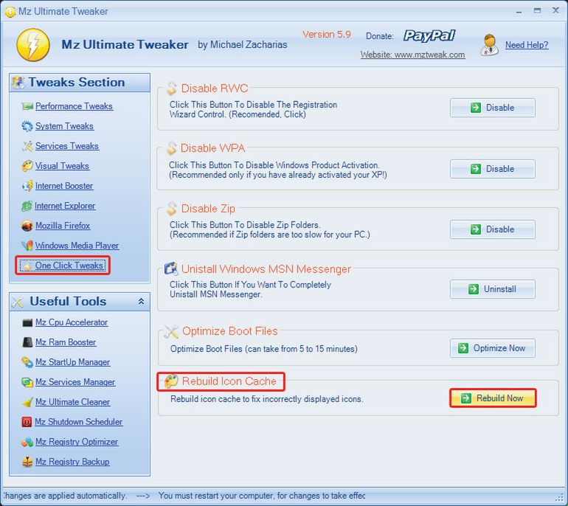Click the Disable RWC lock icon

tap(171, 89)
